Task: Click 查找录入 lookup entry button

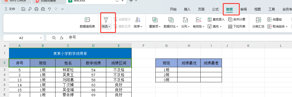Action: (216, 19)
